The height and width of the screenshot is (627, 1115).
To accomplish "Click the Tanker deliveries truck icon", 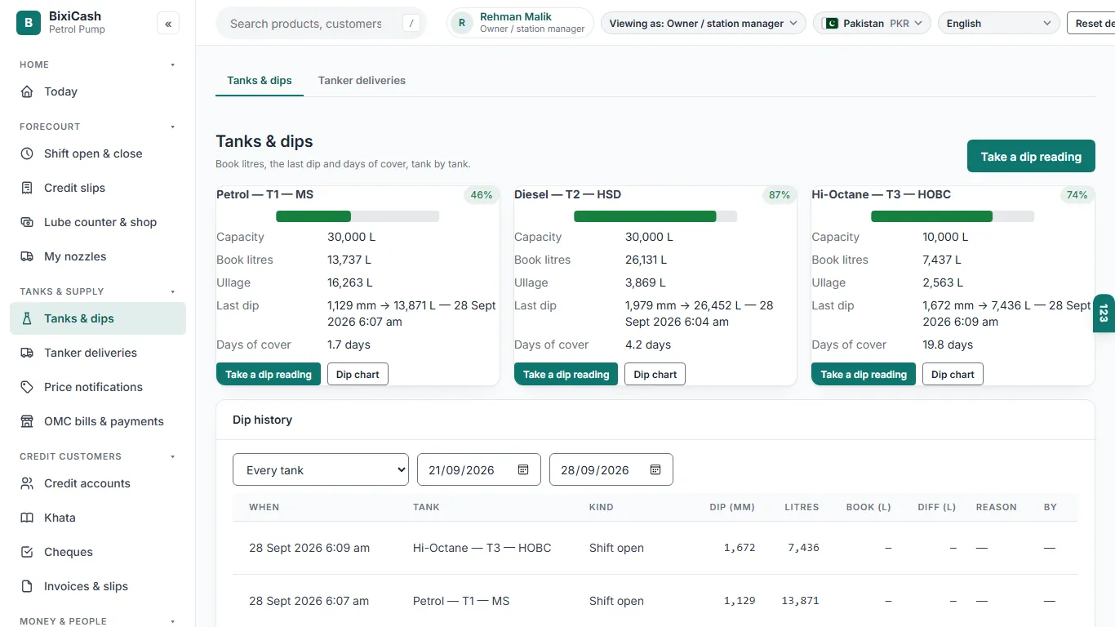I will point(27,353).
